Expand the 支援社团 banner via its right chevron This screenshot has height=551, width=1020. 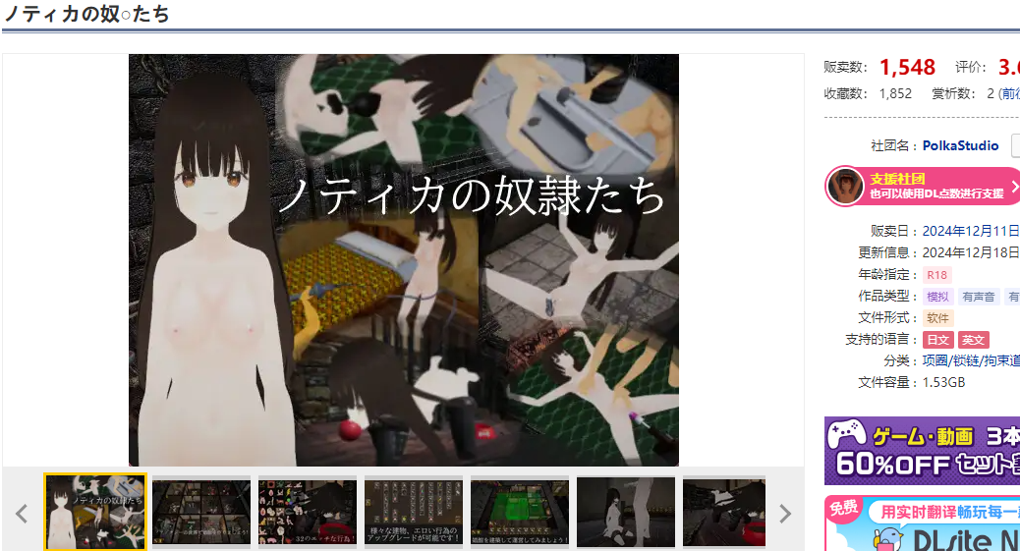[1013, 187]
